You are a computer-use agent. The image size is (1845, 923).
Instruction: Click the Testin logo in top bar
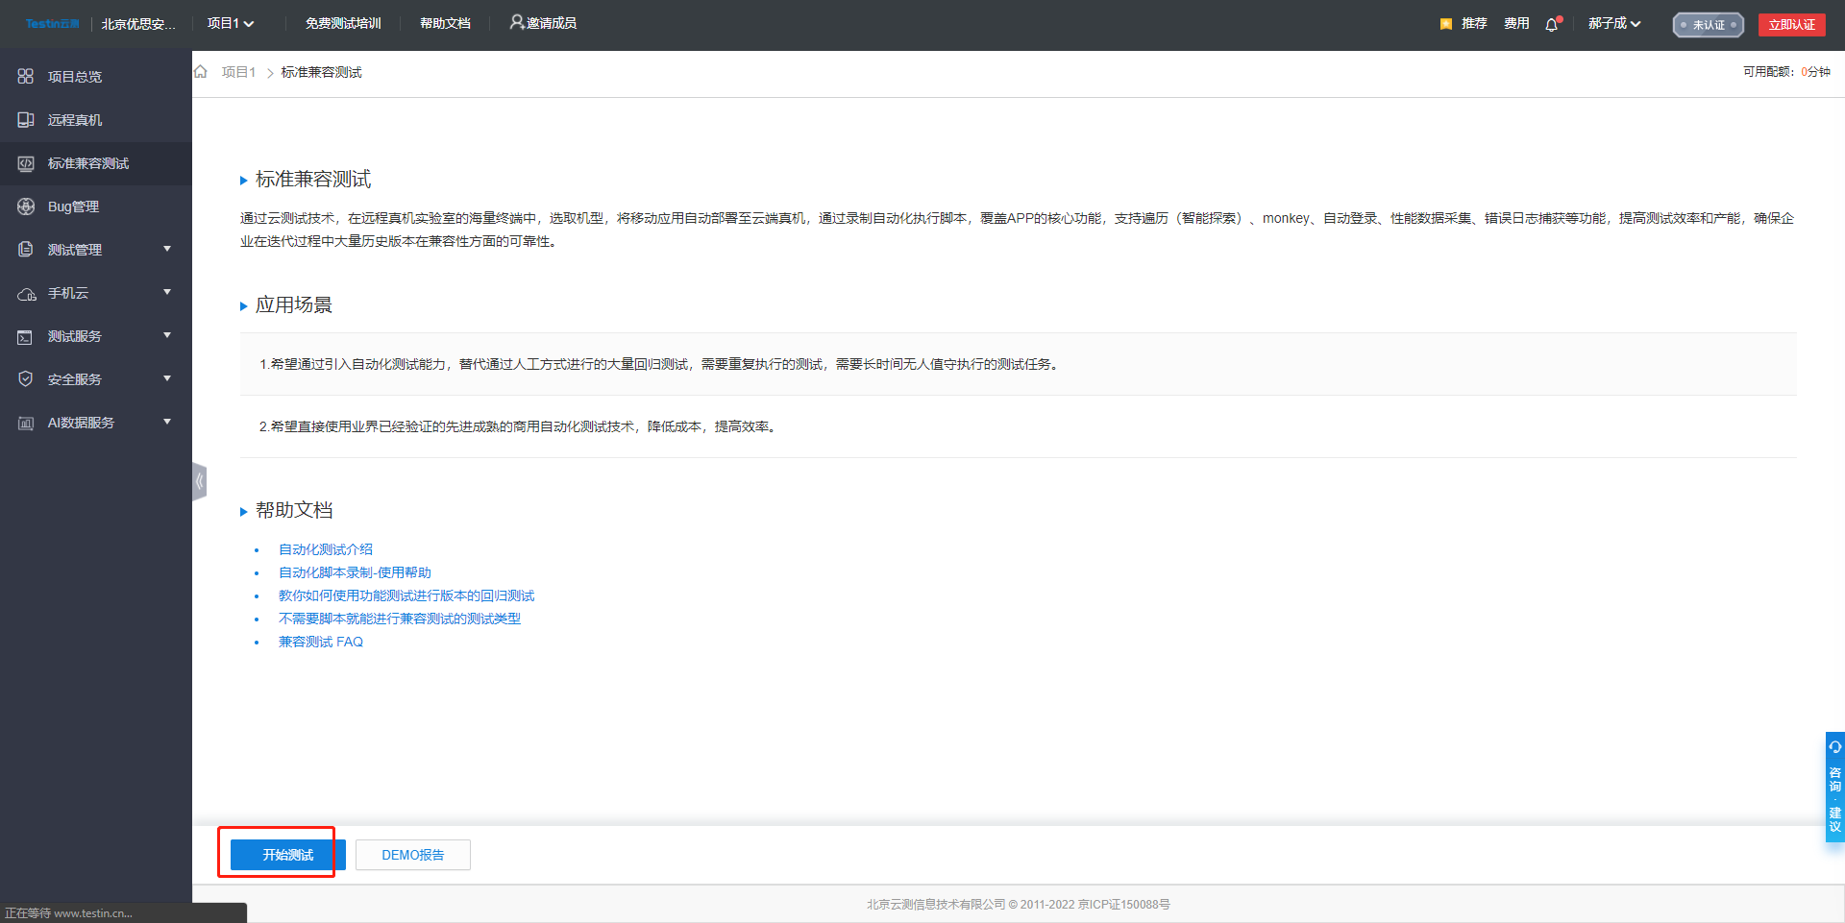(x=52, y=24)
